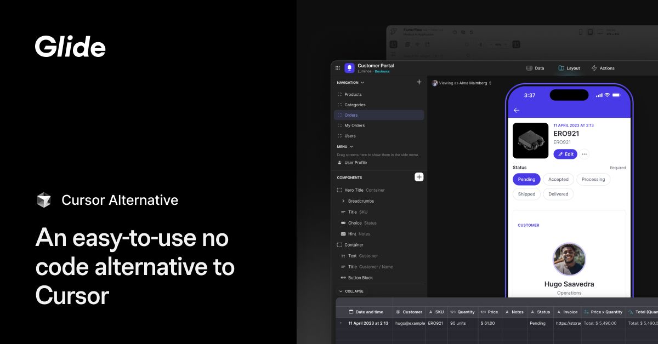This screenshot has height=344, width=658.
Task: Click the Invoice column header
Action: 567,312
